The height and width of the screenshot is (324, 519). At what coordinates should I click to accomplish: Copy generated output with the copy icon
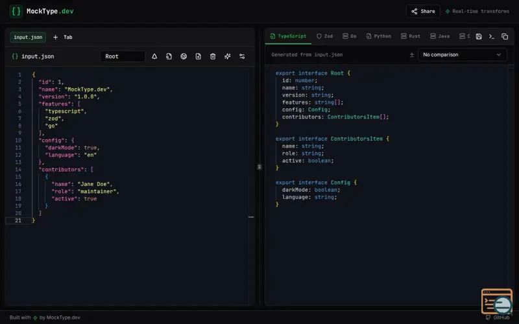pyautogui.click(x=505, y=36)
